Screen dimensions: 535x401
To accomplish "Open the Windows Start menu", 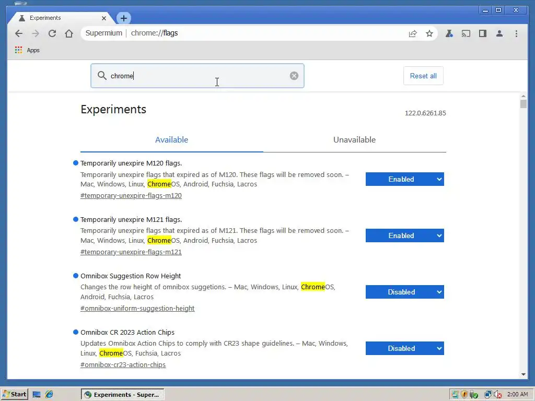I will pyautogui.click(x=14, y=394).
